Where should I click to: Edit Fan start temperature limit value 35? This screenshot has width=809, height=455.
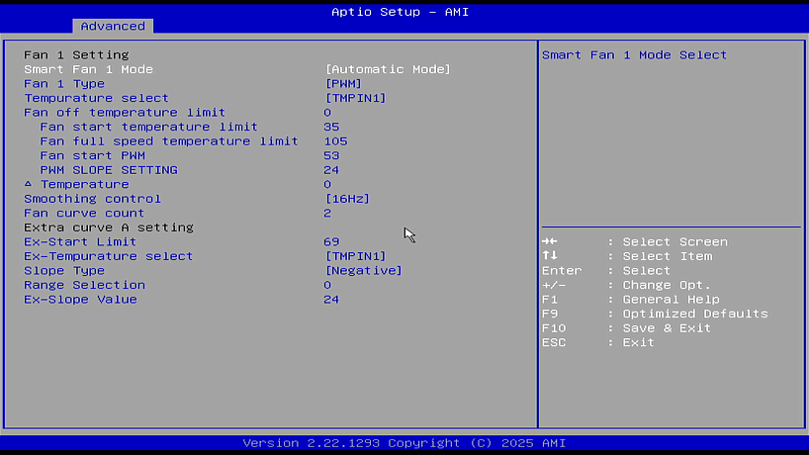coord(331,127)
